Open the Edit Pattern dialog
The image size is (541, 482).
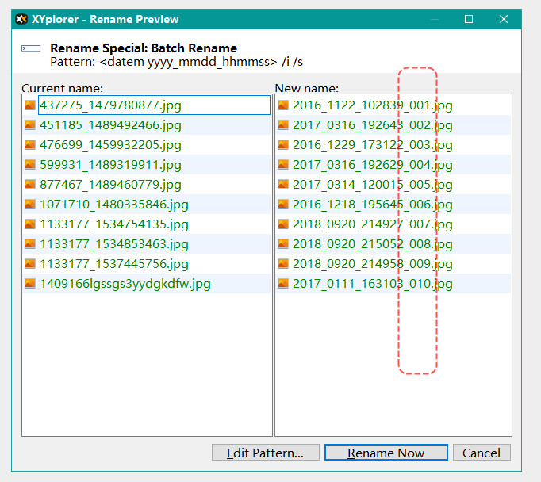[265, 453]
